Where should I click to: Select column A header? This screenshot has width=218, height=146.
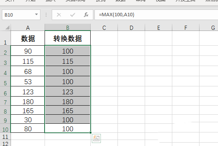[x=28, y=28]
